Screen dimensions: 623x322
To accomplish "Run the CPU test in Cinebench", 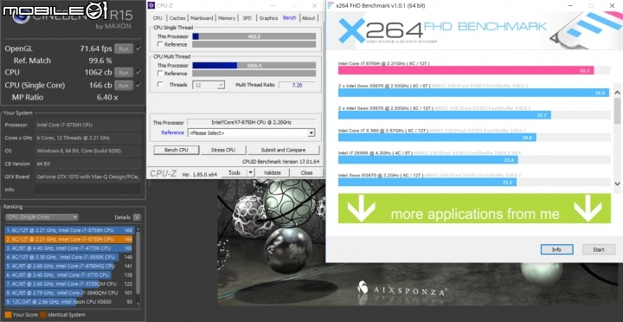I will [124, 73].
